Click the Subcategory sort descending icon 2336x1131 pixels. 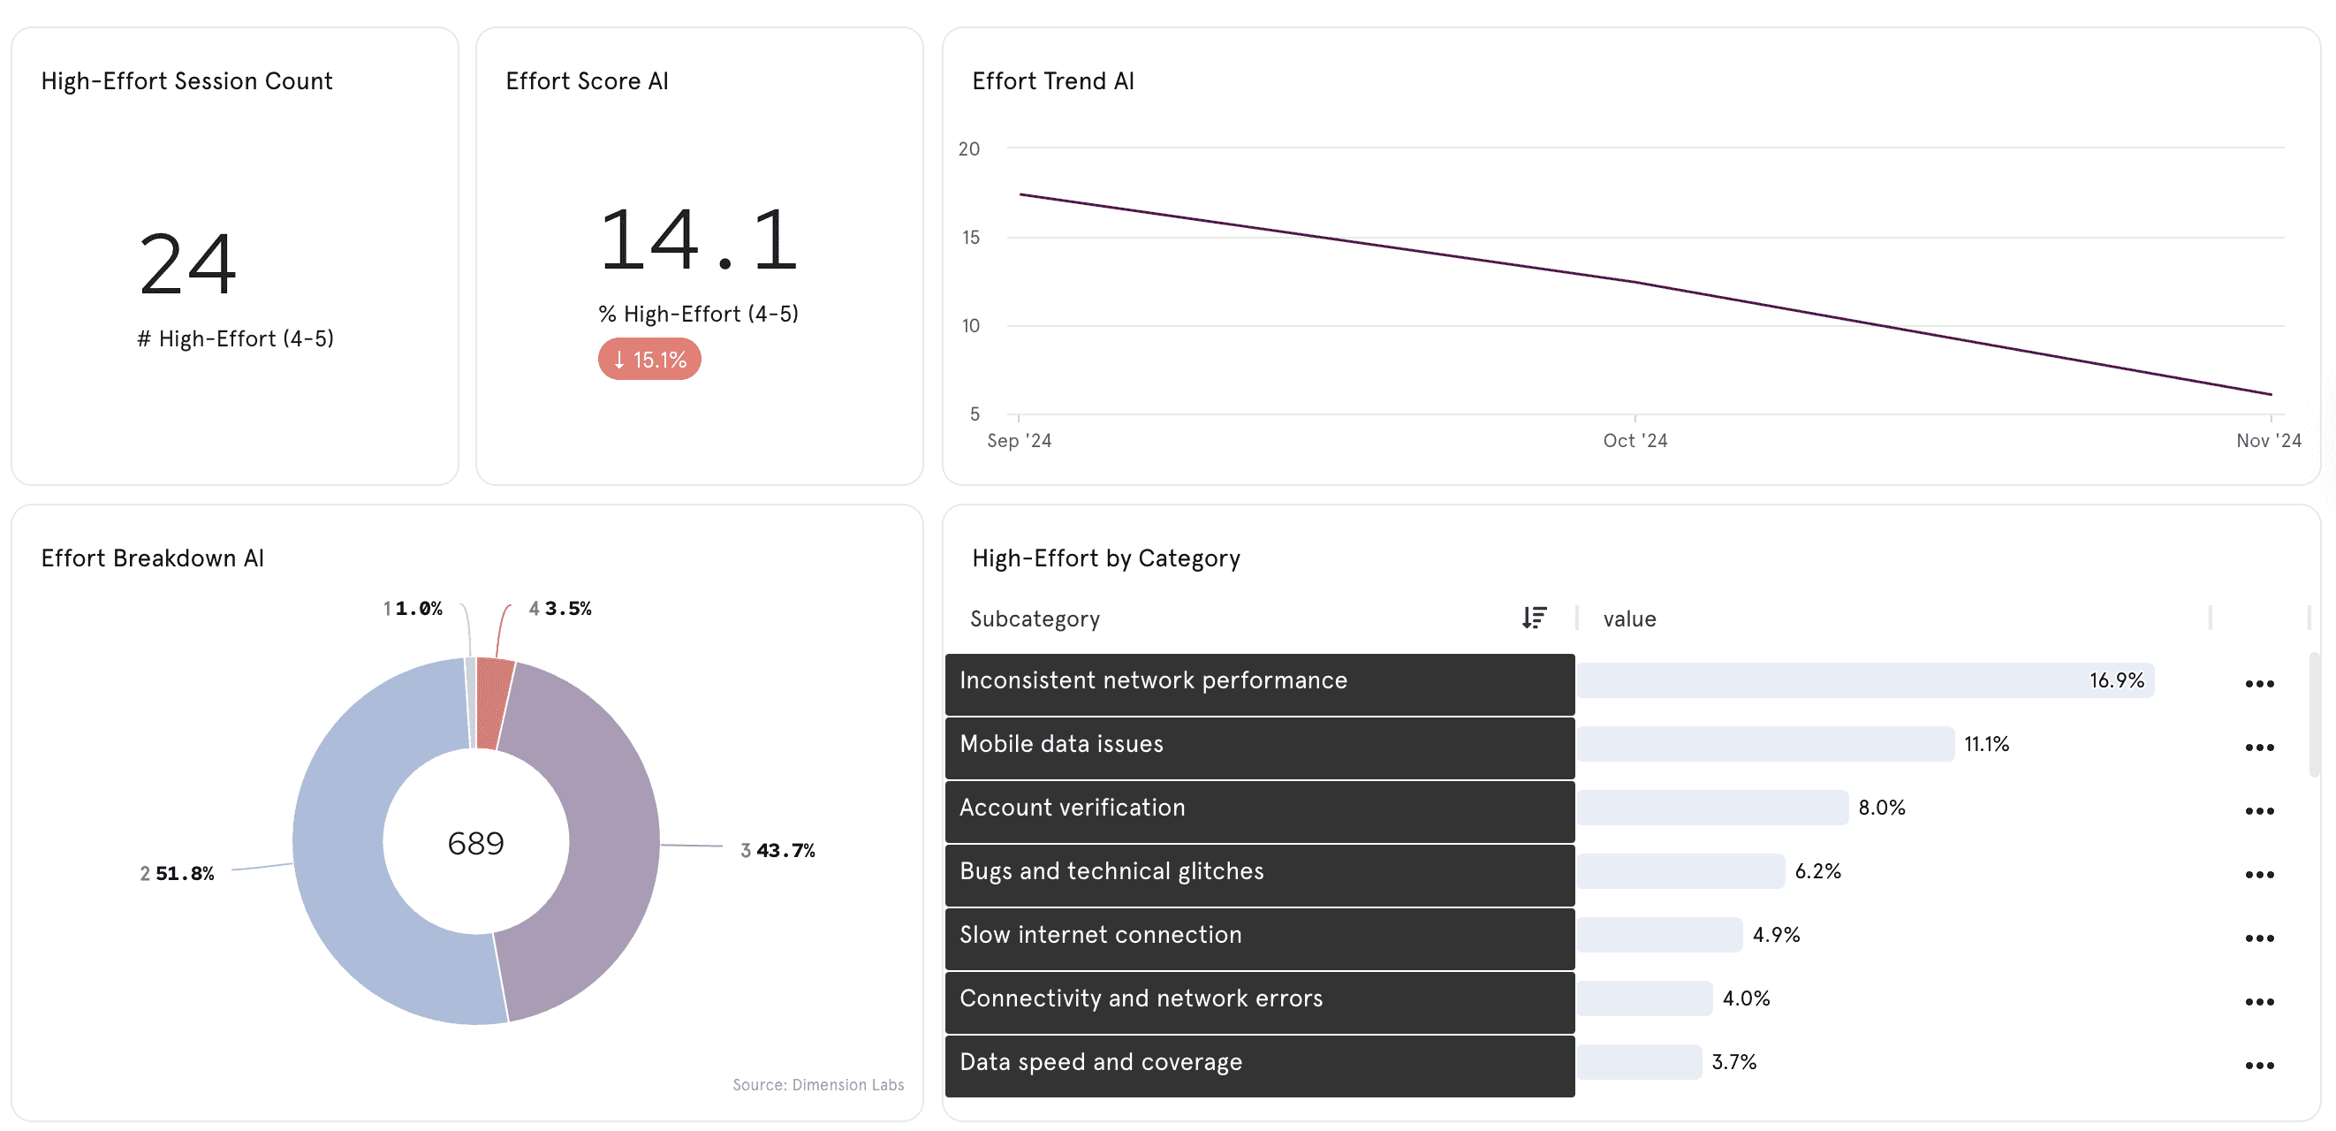point(1534,618)
